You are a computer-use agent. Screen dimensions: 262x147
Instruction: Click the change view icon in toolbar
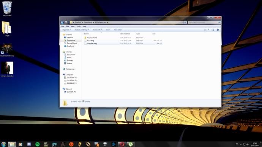[205, 30]
